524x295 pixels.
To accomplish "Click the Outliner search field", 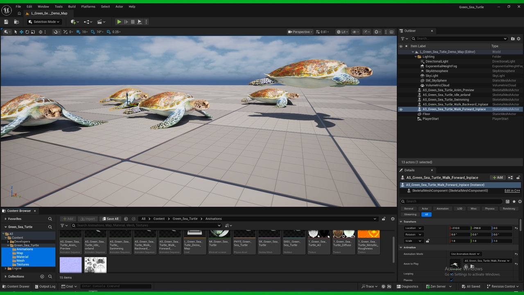I will [x=460, y=39].
